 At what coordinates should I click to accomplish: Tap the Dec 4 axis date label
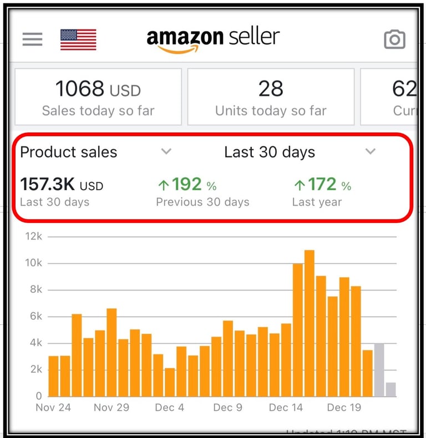coord(169,408)
